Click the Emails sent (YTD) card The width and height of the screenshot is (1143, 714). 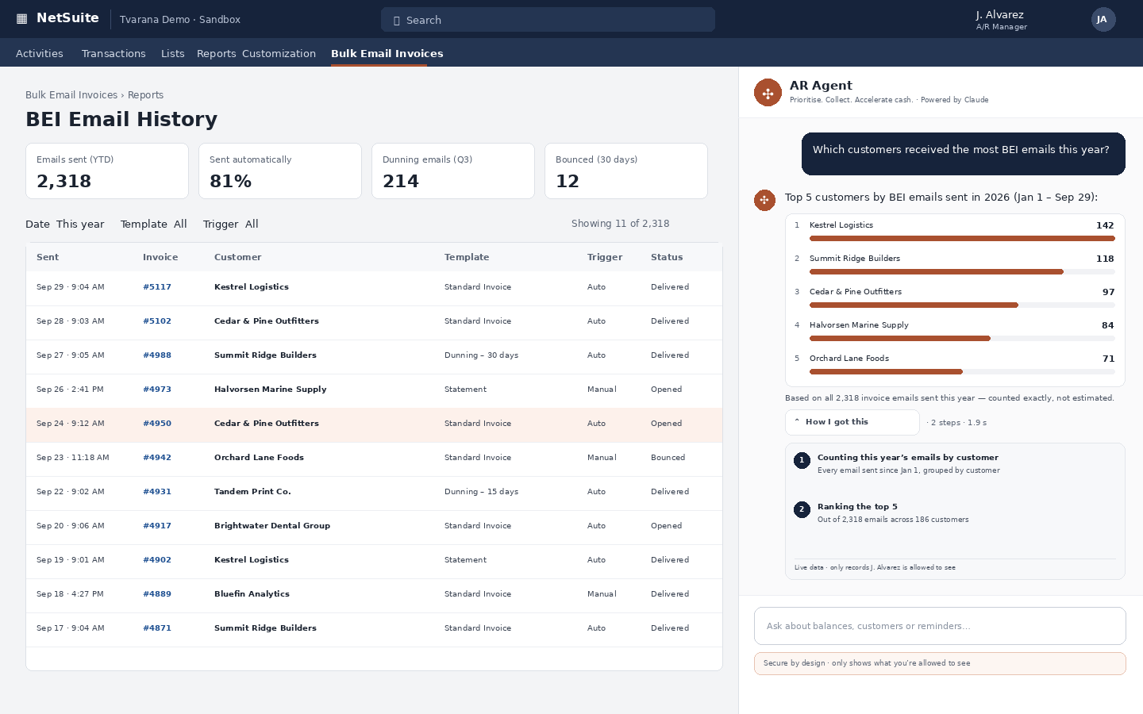[x=107, y=171]
